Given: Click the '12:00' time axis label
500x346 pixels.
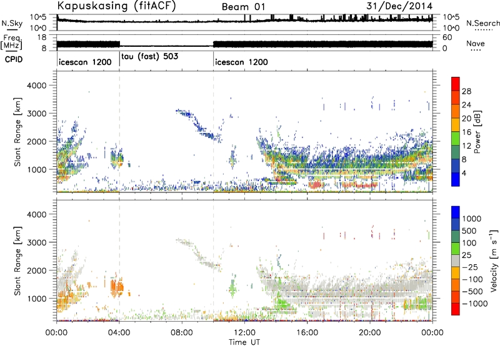Looking at the screenshot, I should click(x=244, y=333).
